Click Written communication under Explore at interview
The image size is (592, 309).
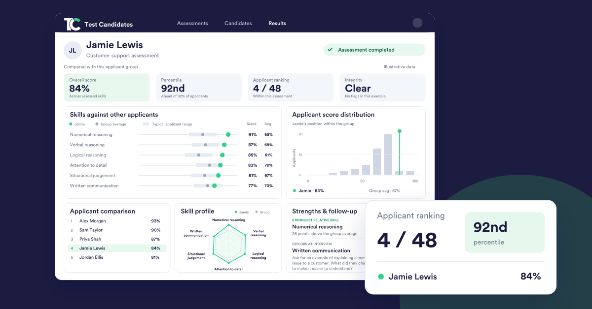(x=321, y=250)
